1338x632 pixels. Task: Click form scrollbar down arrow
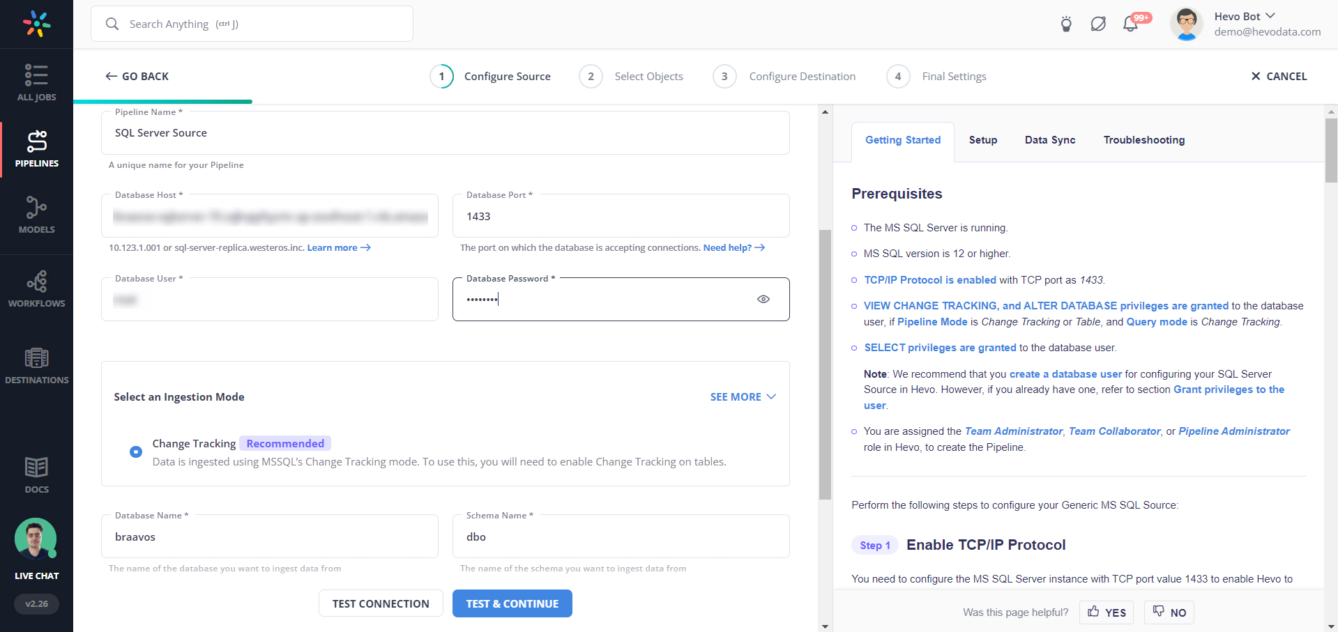[x=825, y=626]
